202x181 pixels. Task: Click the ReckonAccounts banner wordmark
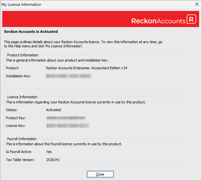pos(158,21)
